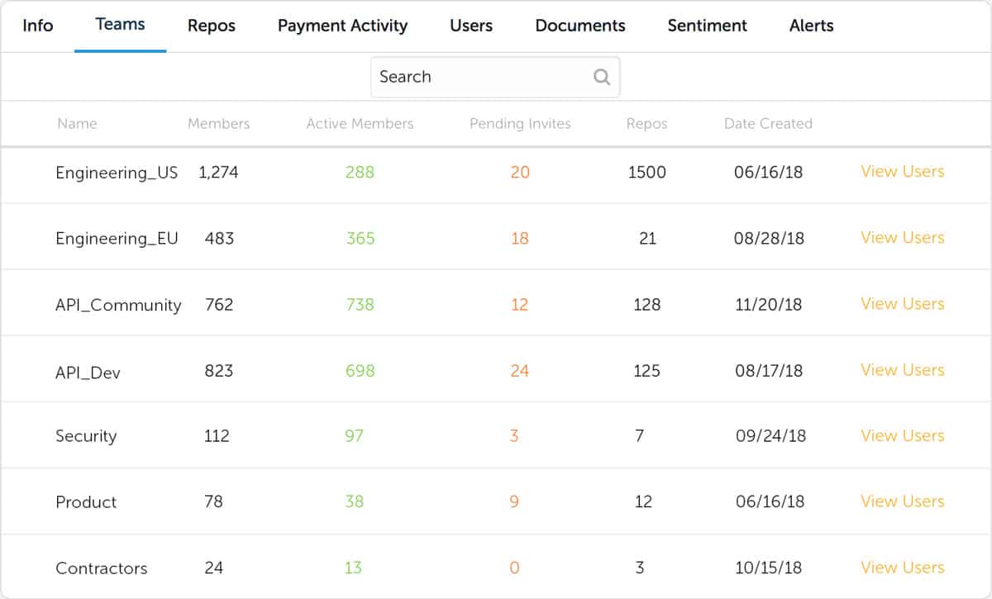This screenshot has height=599, width=992.
Task: Select the Engineering_EU team name
Action: (117, 239)
